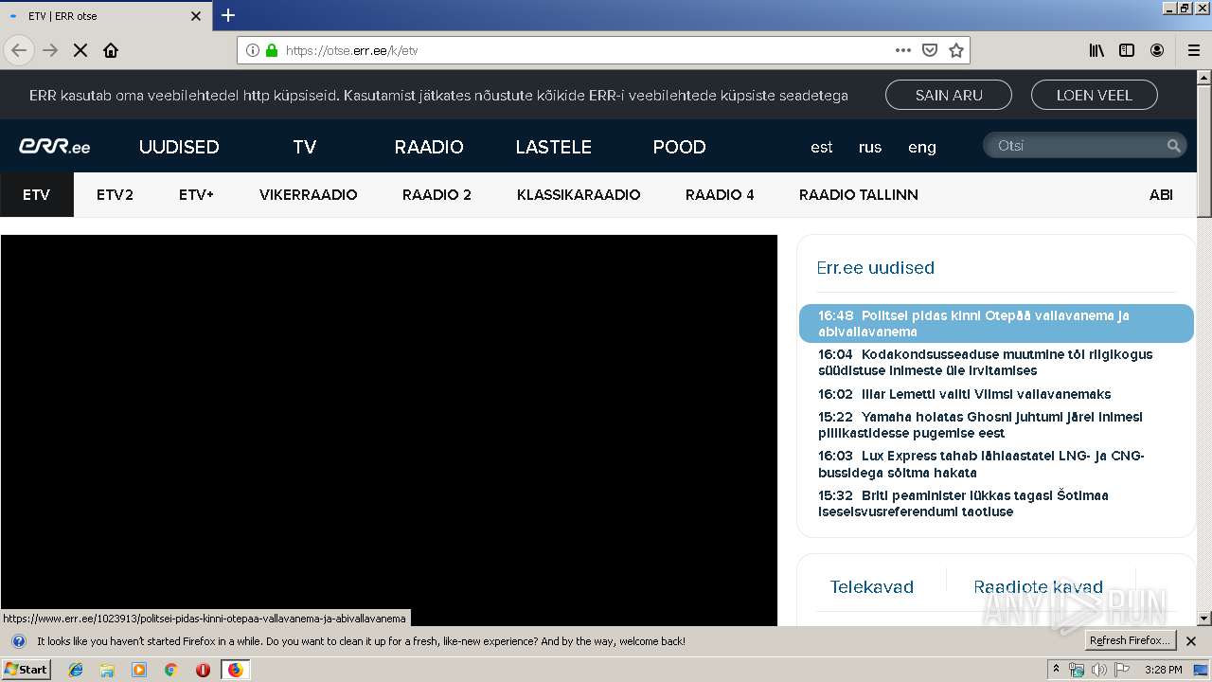
Task: Launch Chrome from the taskbar
Action: click(170, 670)
